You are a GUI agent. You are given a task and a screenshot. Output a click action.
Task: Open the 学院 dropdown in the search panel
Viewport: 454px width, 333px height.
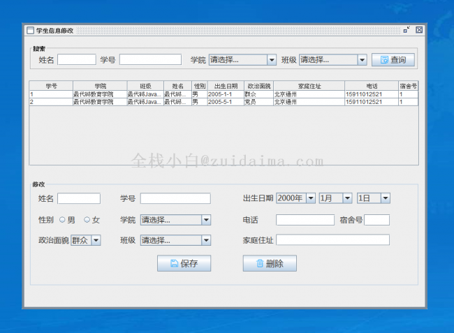pyautogui.click(x=242, y=60)
